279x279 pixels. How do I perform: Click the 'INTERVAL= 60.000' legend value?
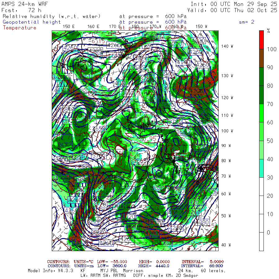[202, 266]
